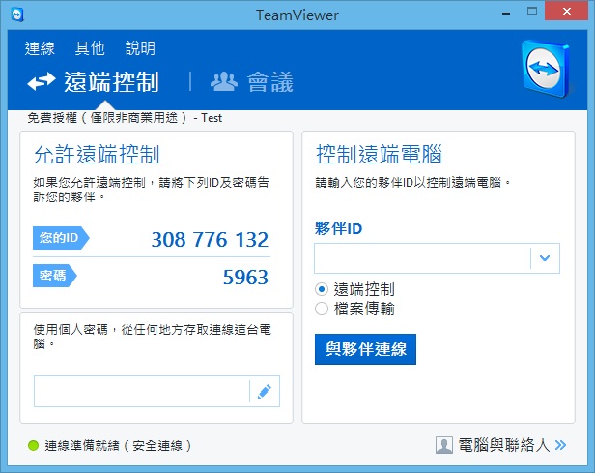Select the 遠端控制 radio button
595x473 pixels.
[x=322, y=289]
